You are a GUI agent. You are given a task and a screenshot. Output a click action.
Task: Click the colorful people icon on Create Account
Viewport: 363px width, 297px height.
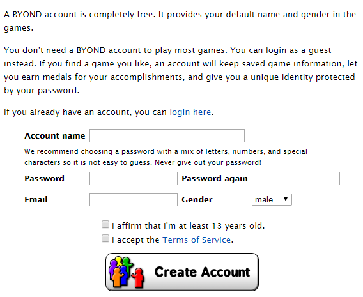(x=127, y=272)
